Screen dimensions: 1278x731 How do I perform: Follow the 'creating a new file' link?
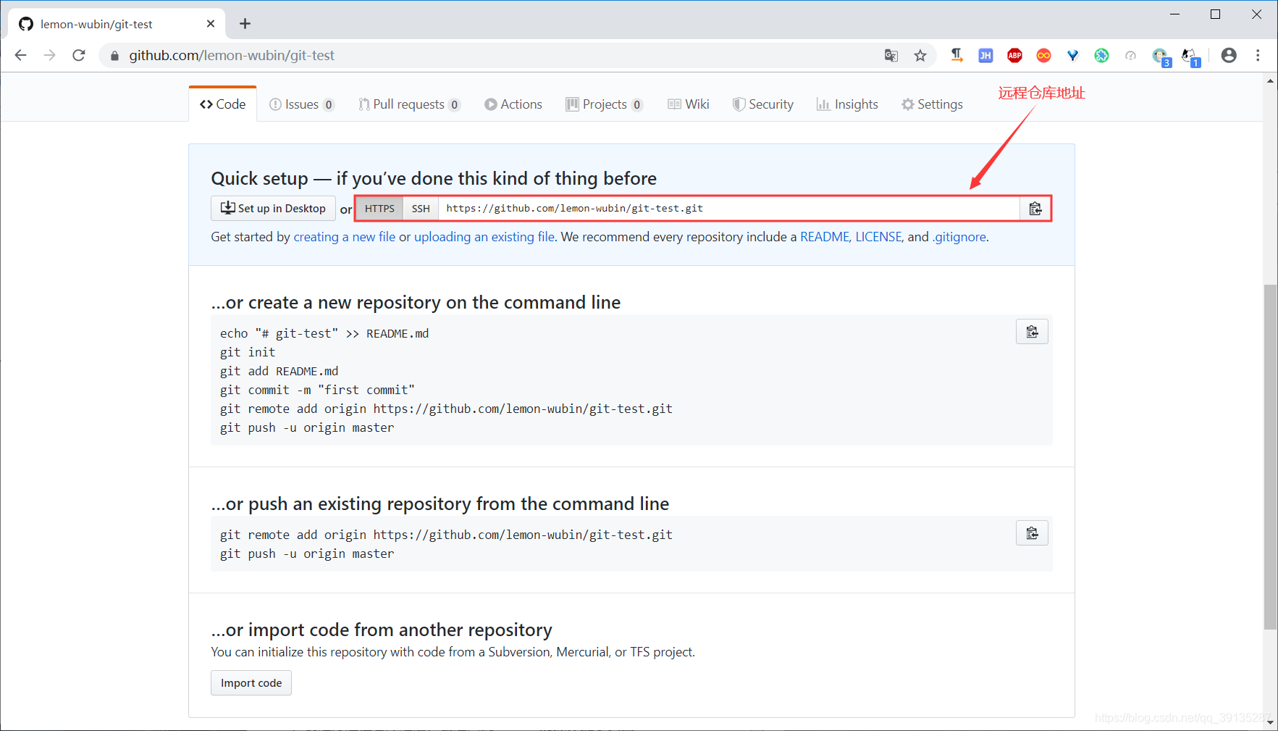point(345,237)
